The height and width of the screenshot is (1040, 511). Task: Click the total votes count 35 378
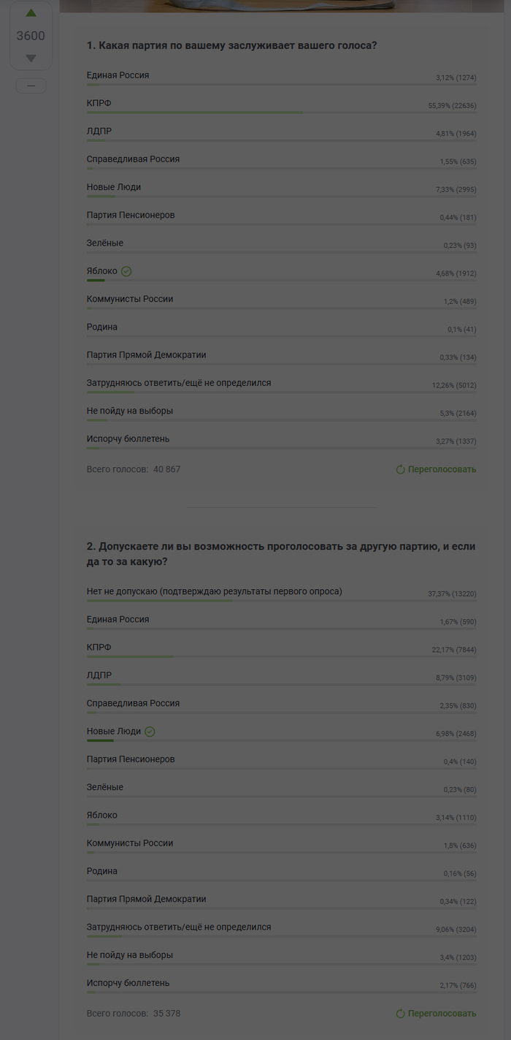point(166,1014)
